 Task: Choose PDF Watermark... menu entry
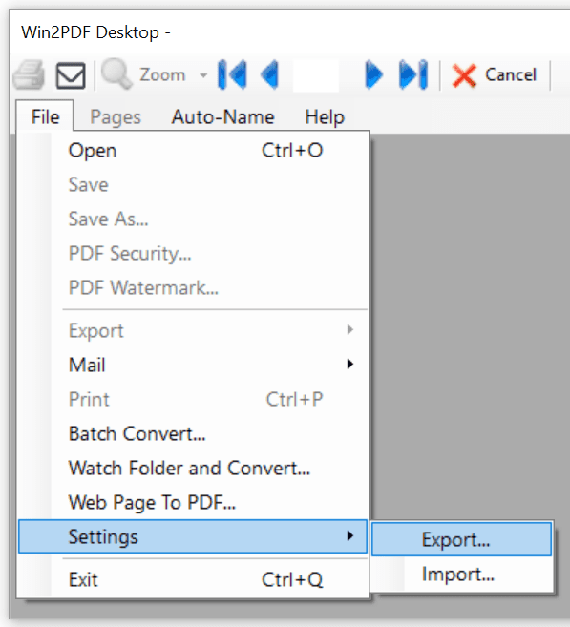point(193,288)
